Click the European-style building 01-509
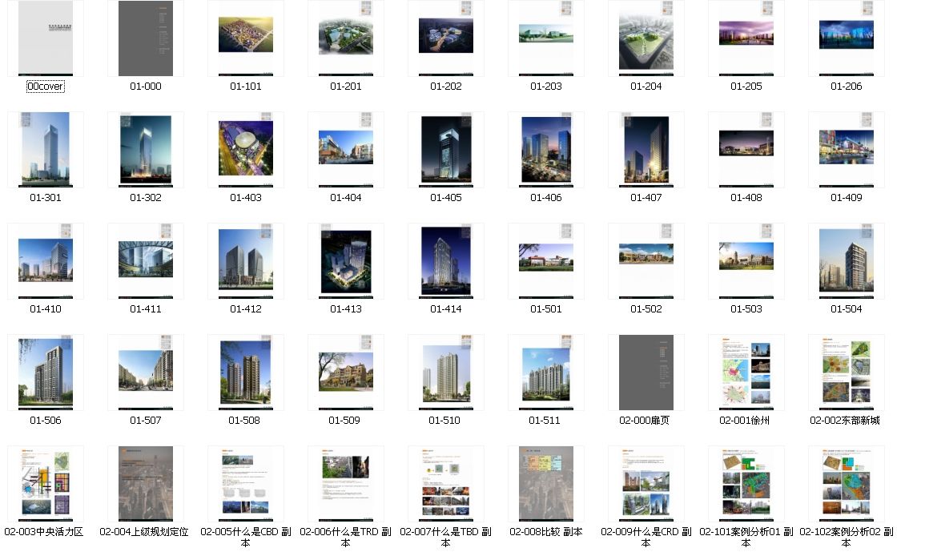This screenshot has height=552, width=925. 345,372
